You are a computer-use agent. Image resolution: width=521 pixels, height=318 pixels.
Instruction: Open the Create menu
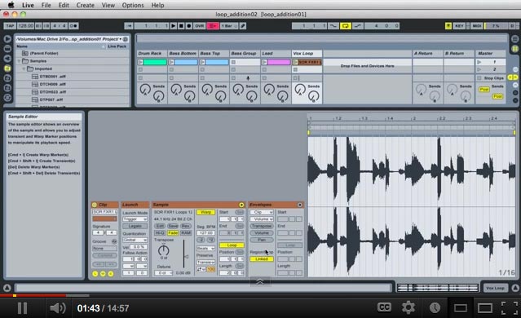(x=85, y=5)
